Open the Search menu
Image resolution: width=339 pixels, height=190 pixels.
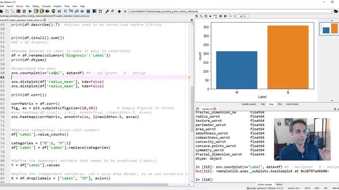[x=10, y=6]
